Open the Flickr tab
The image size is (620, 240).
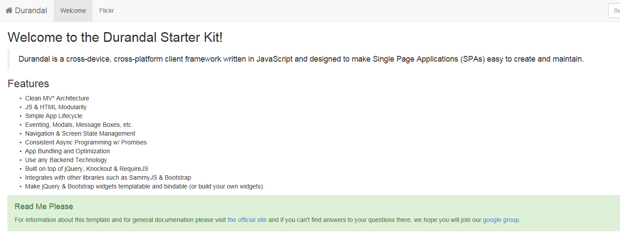pyautogui.click(x=107, y=11)
